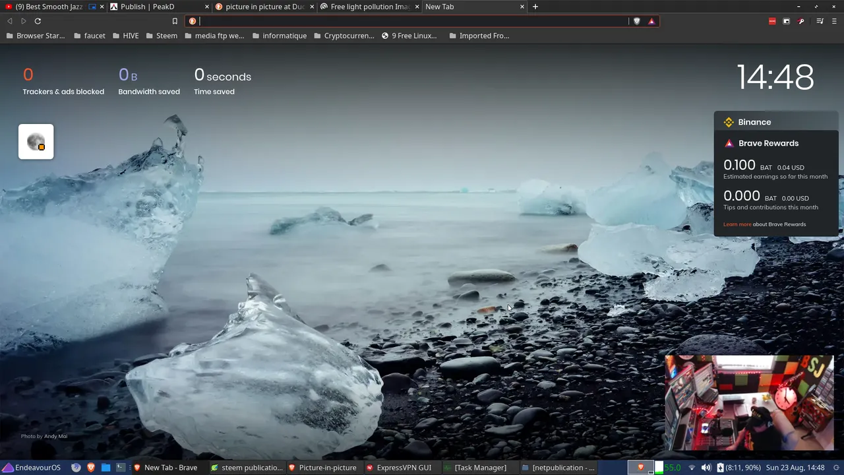Click the Brave icon in the workspace pager
Screen dimensions: 844x475
(640, 468)
